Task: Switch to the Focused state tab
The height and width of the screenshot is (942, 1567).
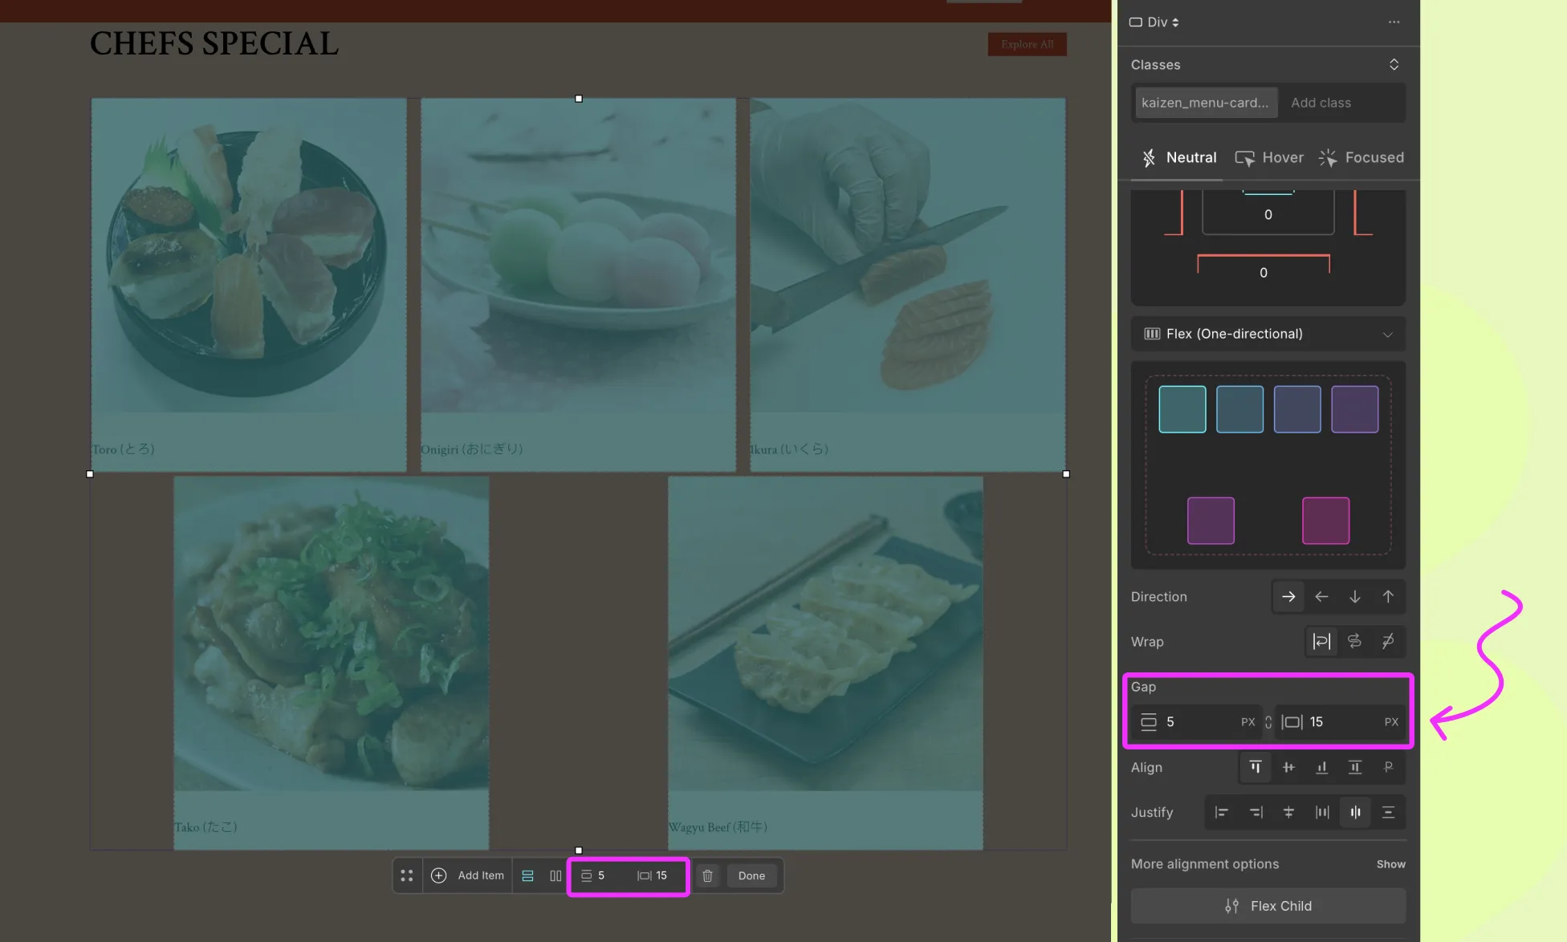Action: [x=1361, y=157]
